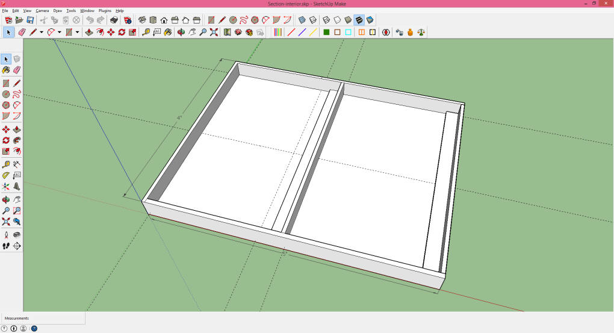Choose the Tape Measure tool

pos(146,32)
